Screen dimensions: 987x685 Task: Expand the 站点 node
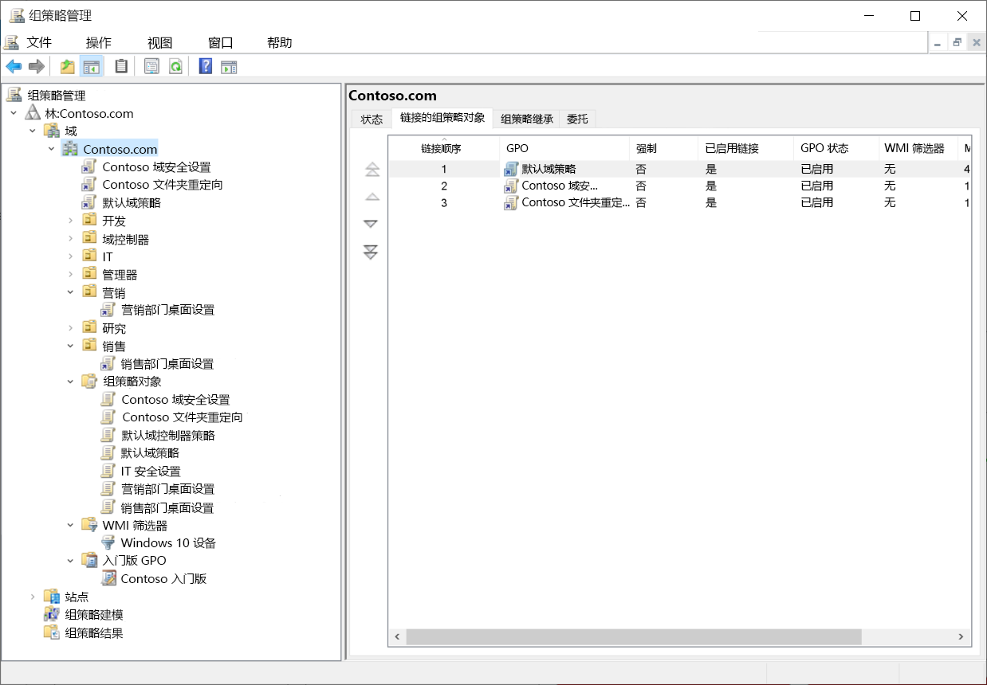click(33, 597)
